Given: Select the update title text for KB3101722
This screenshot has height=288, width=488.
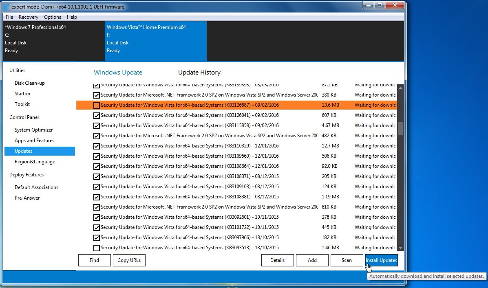Looking at the screenshot, I should pos(190,227).
